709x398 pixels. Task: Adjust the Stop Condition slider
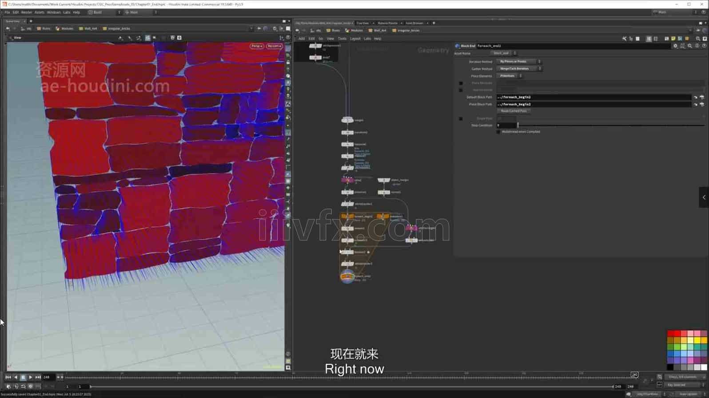tap(611, 126)
